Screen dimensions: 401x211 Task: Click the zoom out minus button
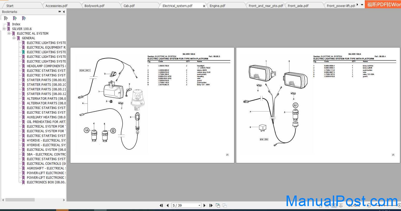click(369, 206)
